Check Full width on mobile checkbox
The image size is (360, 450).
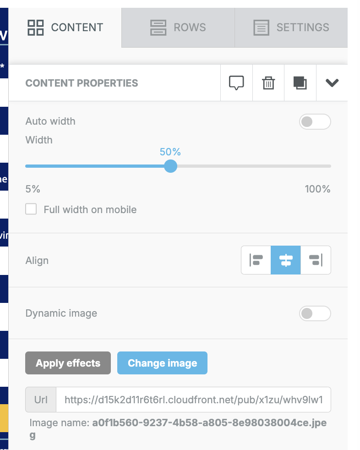click(x=31, y=209)
